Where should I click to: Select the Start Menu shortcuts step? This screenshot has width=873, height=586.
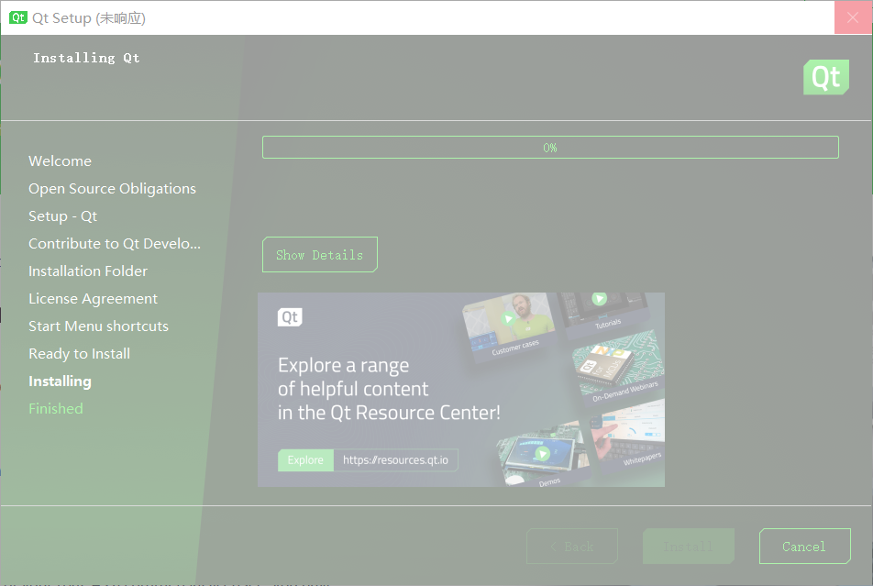(98, 326)
